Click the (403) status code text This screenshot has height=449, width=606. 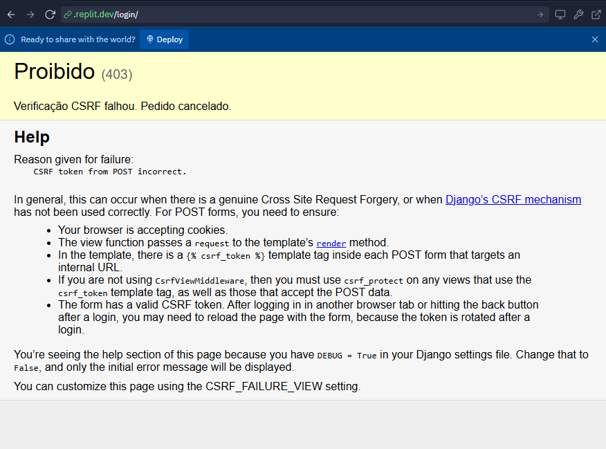[117, 74]
